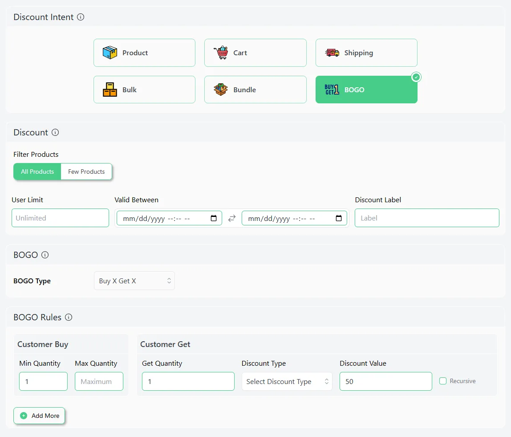This screenshot has width=511, height=437.
Task: Focus the Valid Between start date field
Action: tap(169, 218)
